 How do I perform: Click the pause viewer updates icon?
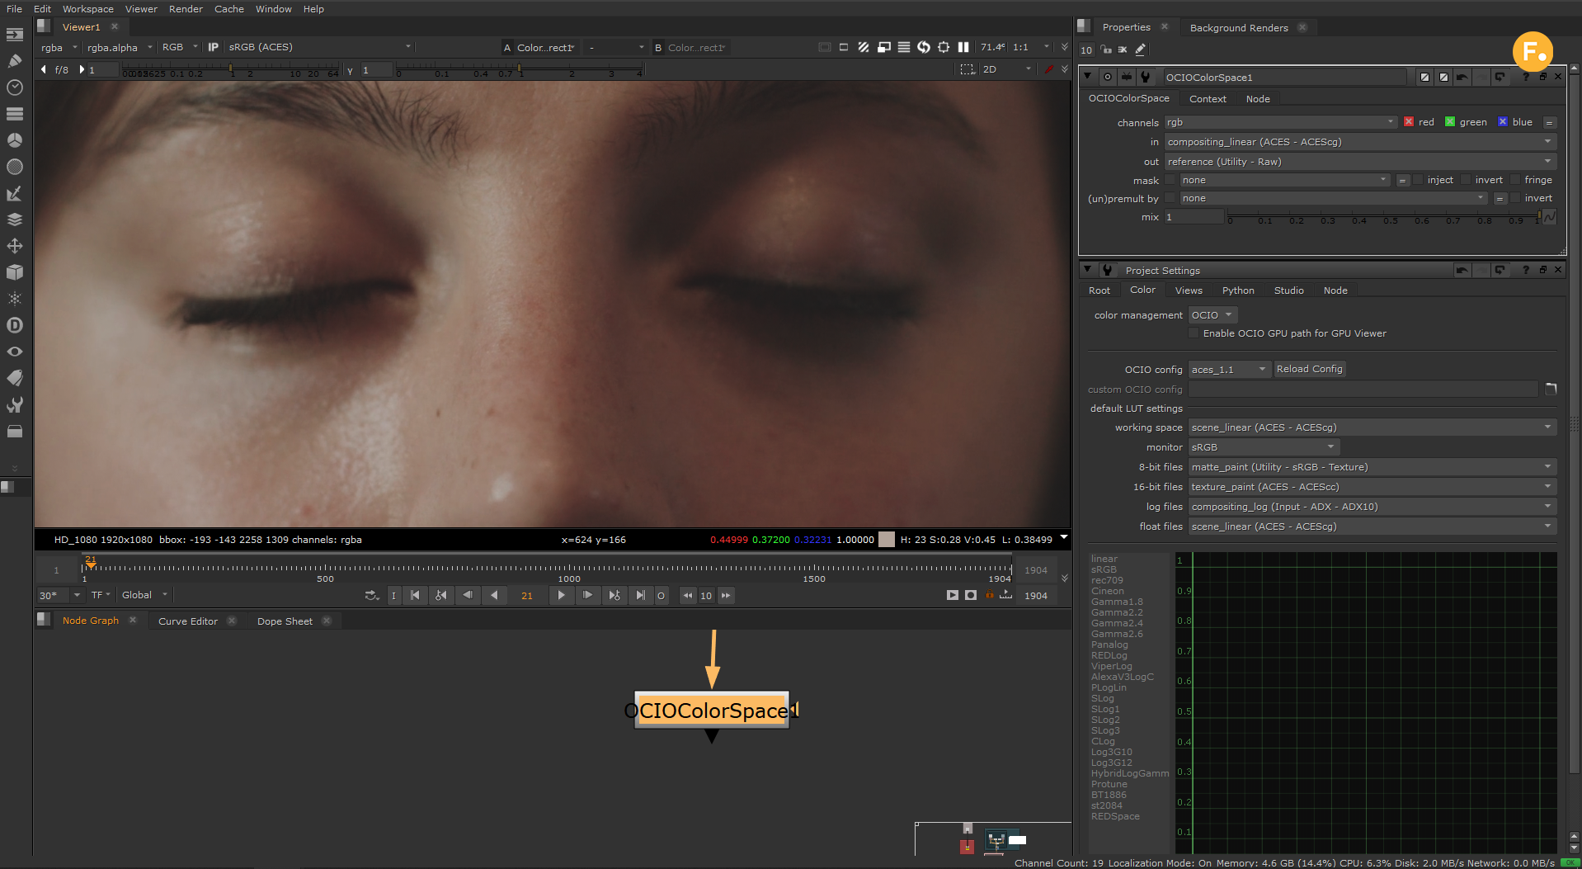pos(963,47)
